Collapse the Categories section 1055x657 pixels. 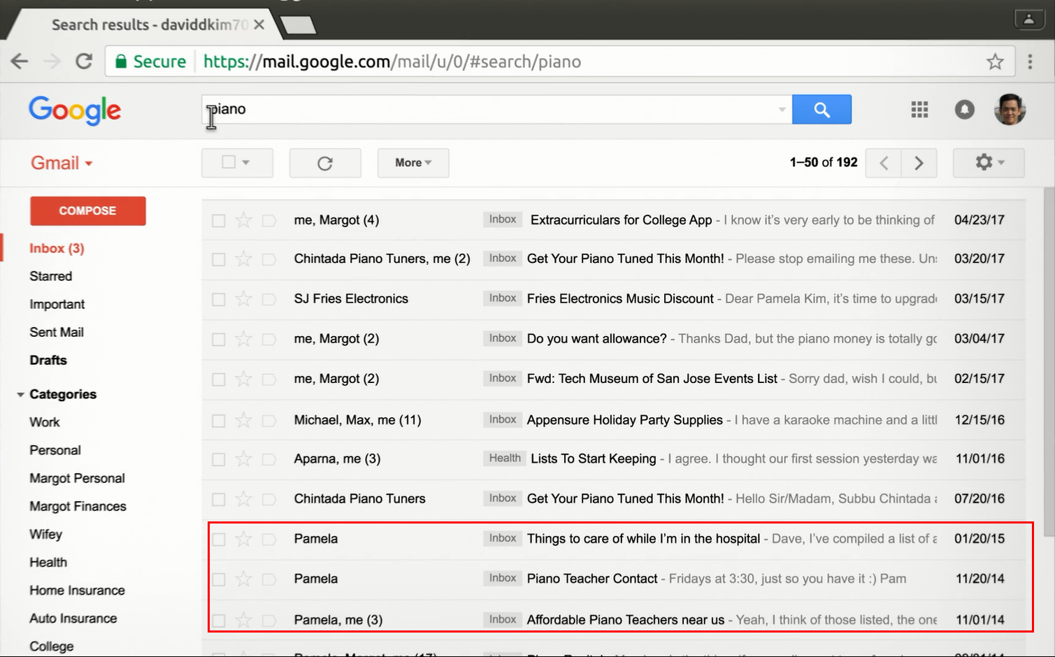coord(21,395)
